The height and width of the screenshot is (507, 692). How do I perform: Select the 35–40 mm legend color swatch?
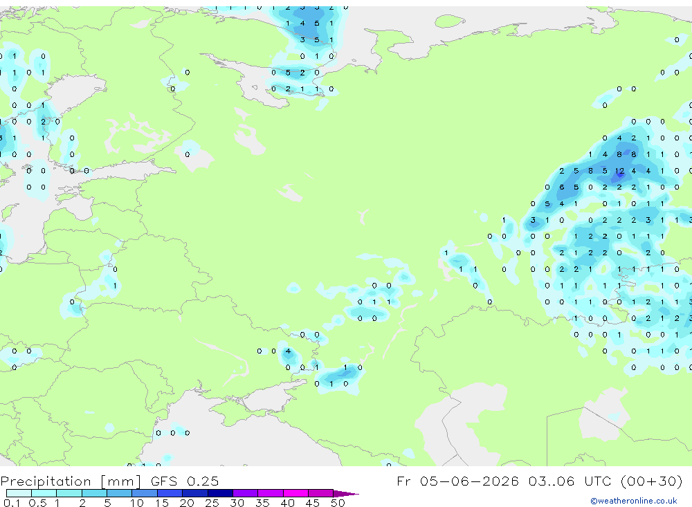270,493
